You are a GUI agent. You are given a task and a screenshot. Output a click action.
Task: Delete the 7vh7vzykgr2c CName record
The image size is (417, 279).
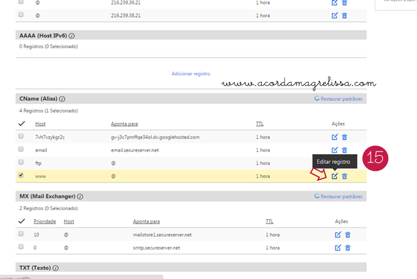click(x=345, y=137)
